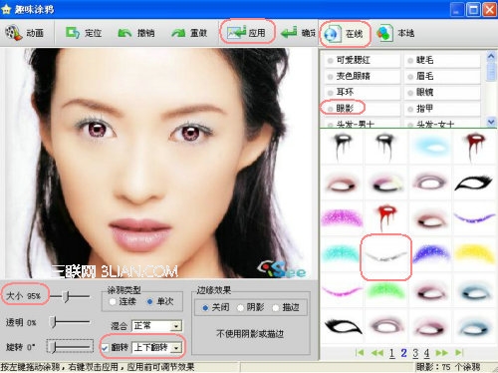This screenshot has width=498, height=373.
Task: Choose 连续 continuous doodle type
Action: (x=113, y=302)
